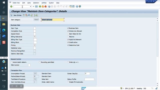Click the vertical scrollbar down arrow at bottom
The image size is (160, 90).
(157, 85)
